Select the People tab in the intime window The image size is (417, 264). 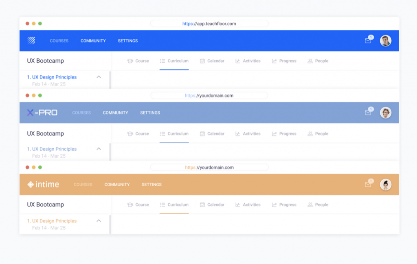point(318,205)
